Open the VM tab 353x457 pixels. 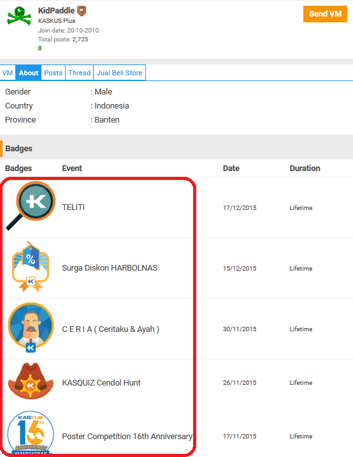point(8,73)
